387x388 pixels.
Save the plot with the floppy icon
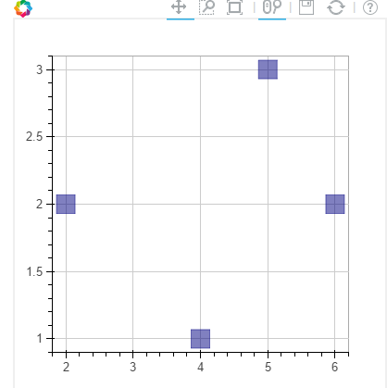tap(306, 7)
